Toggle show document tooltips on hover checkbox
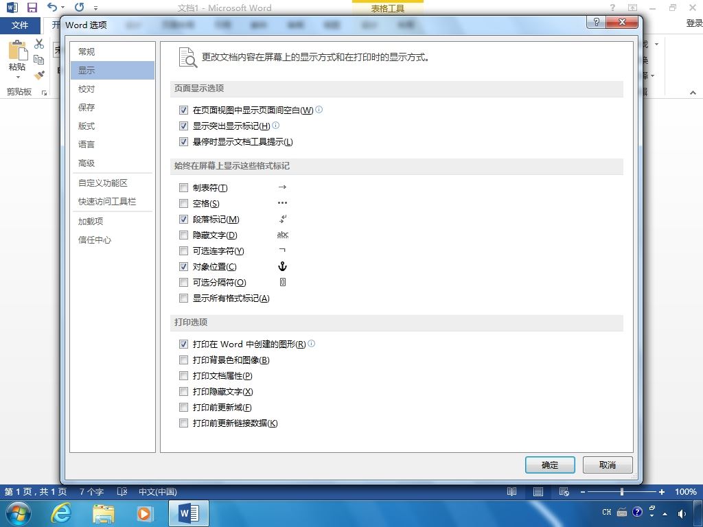The height and width of the screenshot is (527, 703). pyautogui.click(x=183, y=141)
